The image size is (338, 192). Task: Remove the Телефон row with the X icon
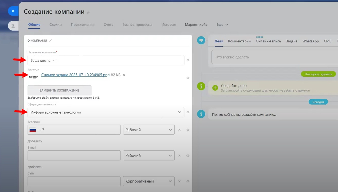coord(179,130)
